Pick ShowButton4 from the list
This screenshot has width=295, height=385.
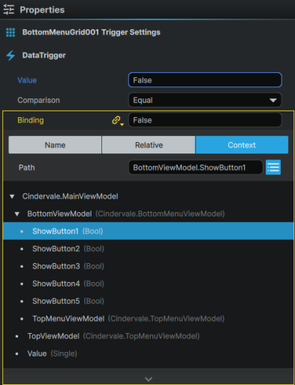pos(148,283)
